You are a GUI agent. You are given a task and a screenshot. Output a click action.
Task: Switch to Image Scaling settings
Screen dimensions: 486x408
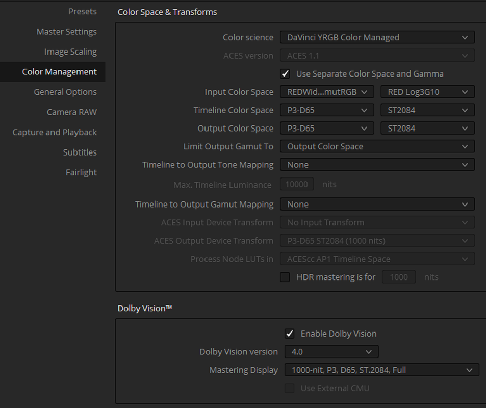point(70,52)
